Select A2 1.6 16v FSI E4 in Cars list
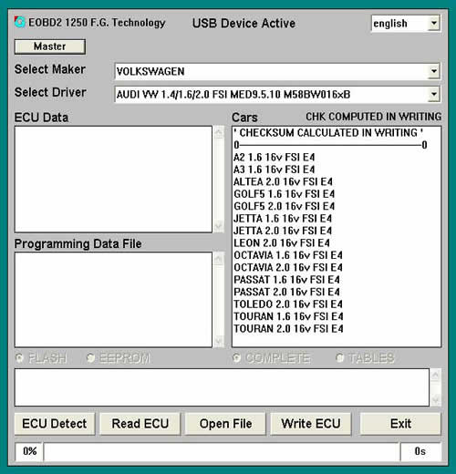The image size is (456, 474). pyautogui.click(x=275, y=157)
